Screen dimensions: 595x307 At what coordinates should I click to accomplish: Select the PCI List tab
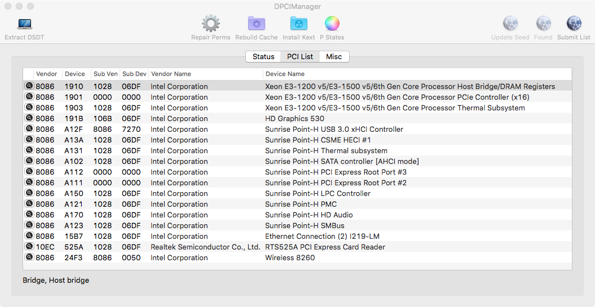coord(300,57)
